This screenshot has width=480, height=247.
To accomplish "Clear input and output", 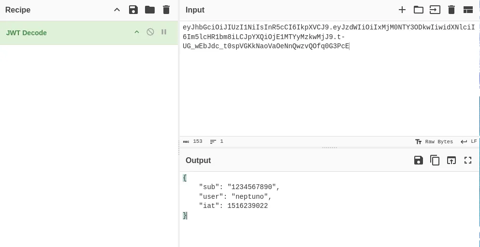I will 451,10.
